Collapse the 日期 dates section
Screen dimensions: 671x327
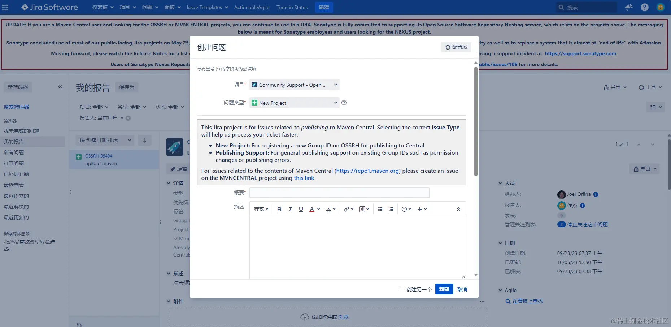click(500, 243)
